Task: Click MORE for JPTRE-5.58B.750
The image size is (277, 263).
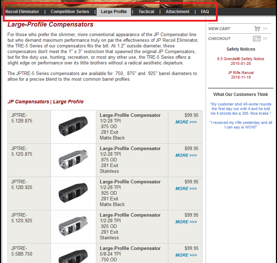Action: [x=186, y=255]
